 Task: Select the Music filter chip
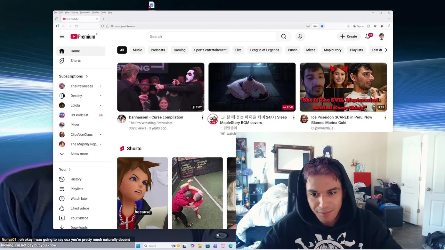click(x=137, y=50)
